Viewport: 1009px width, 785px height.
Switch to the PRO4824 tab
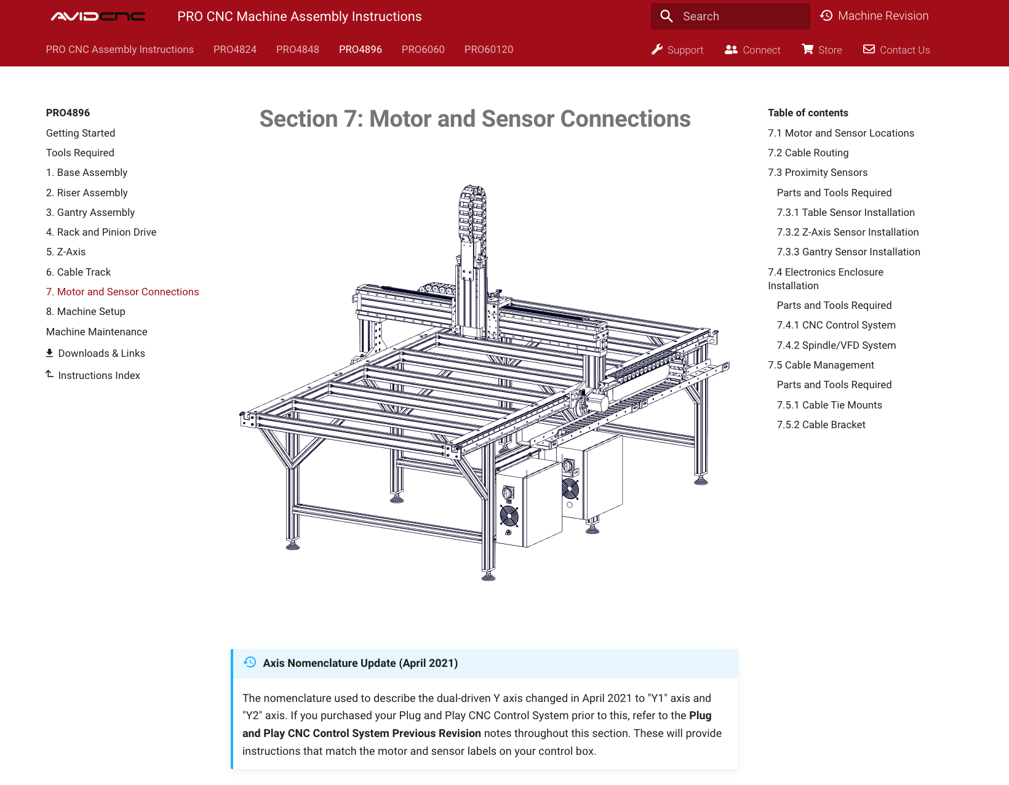(235, 49)
